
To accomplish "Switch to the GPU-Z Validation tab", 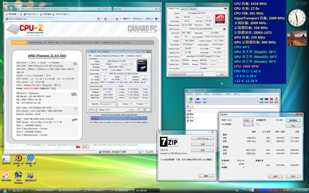I will [193, 9].
